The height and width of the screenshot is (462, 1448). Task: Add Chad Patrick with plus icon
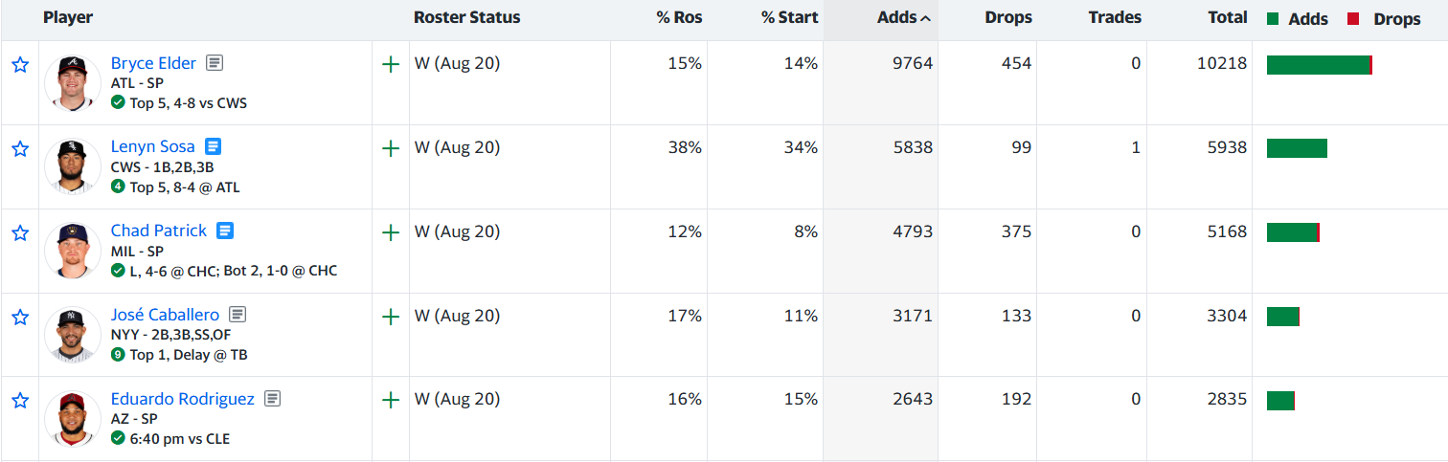pos(391,232)
